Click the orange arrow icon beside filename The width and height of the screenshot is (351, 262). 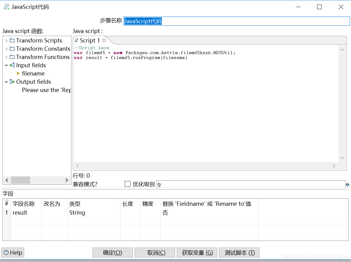[x=19, y=73]
